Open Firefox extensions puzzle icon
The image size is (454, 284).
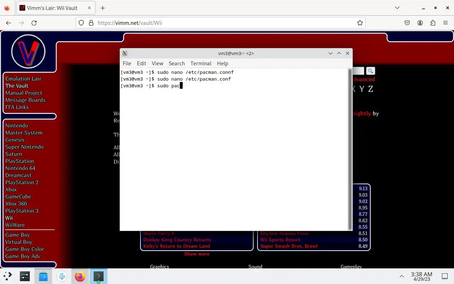coord(433,23)
